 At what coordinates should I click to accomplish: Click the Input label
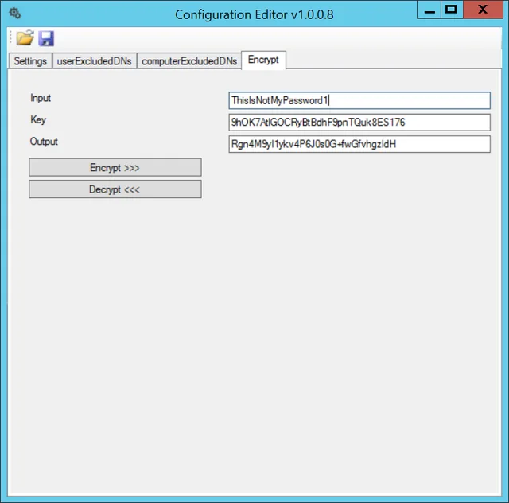[41, 98]
